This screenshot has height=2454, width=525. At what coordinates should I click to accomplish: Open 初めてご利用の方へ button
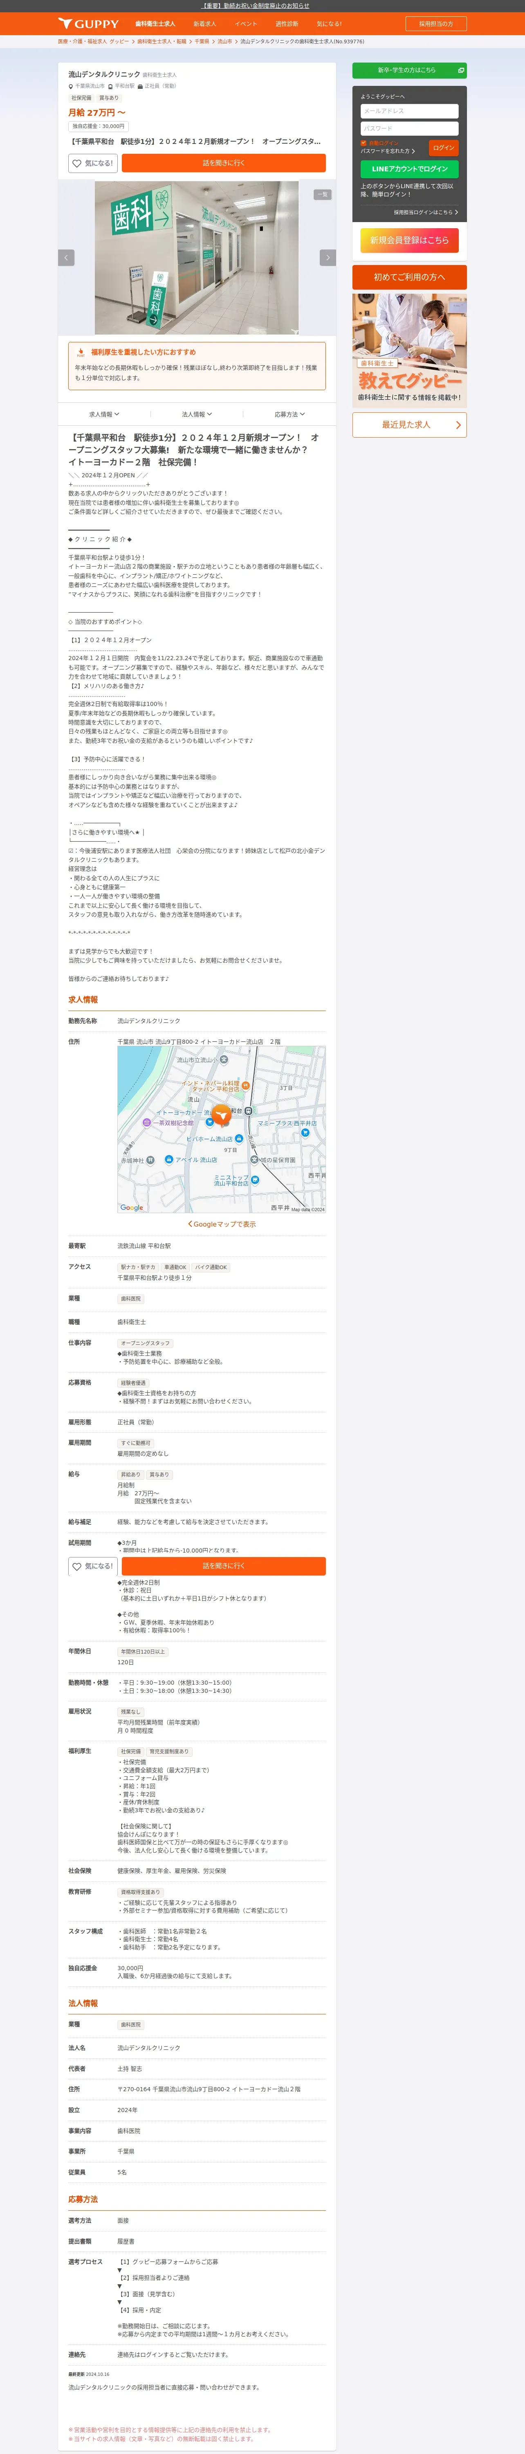[x=410, y=277]
